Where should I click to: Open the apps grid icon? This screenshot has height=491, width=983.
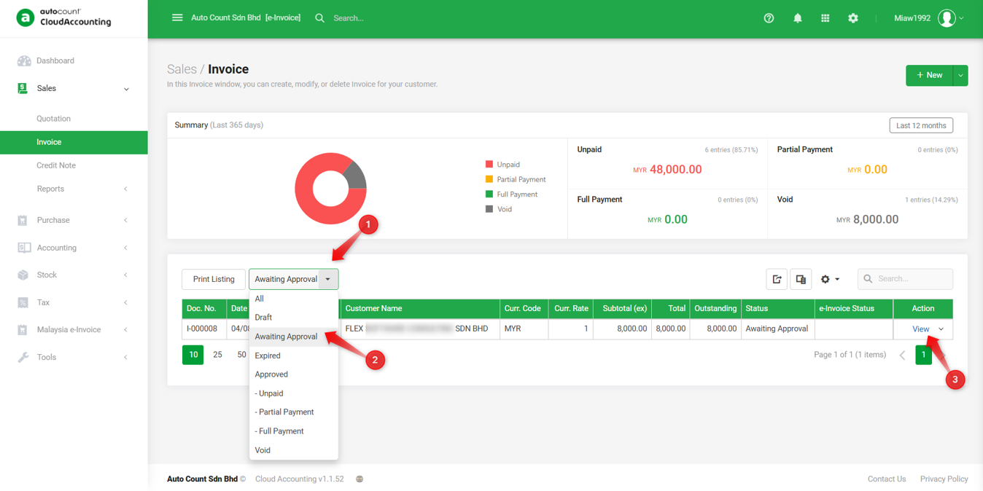825,18
